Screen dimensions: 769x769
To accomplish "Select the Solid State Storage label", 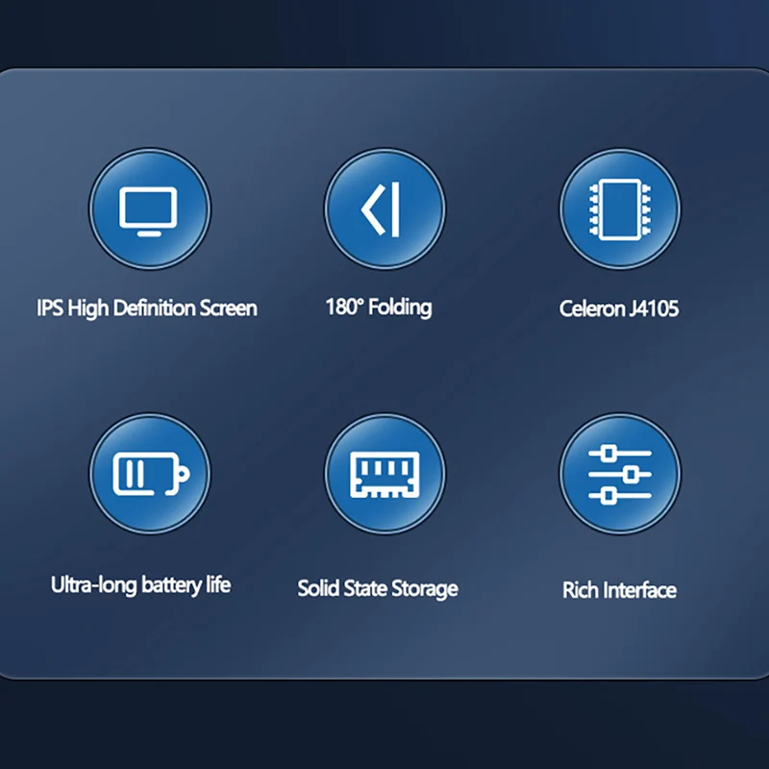I will click(x=378, y=588).
